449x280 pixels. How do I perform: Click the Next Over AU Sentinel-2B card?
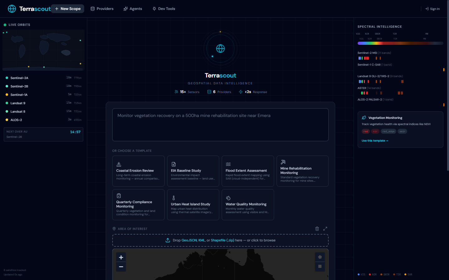click(43, 134)
